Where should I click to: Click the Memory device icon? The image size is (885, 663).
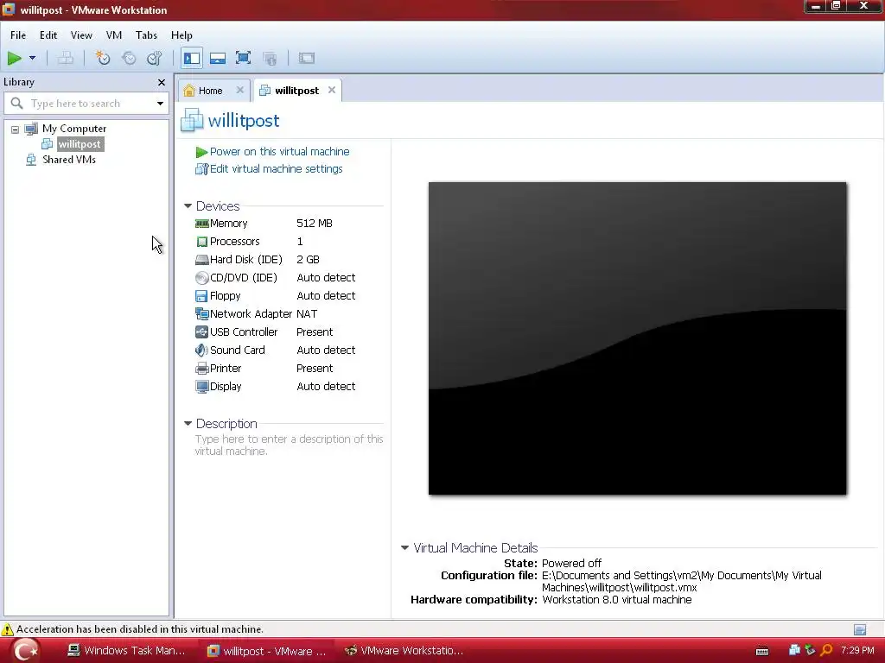201,224
